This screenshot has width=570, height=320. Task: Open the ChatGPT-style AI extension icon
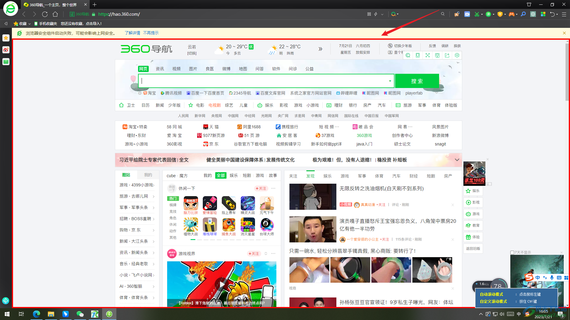[x=533, y=14]
